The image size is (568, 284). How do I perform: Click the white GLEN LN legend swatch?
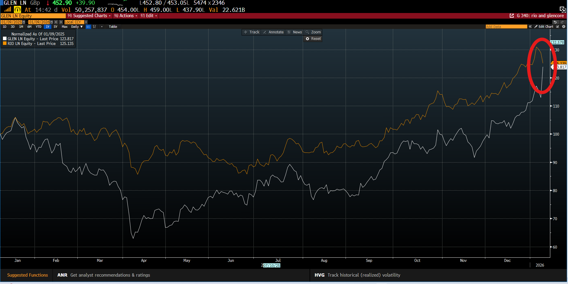(5, 39)
